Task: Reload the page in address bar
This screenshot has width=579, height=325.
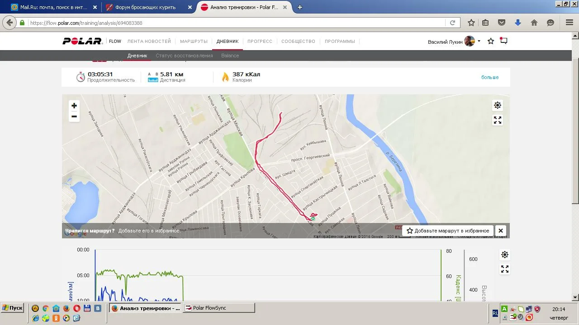Action: 452,23
